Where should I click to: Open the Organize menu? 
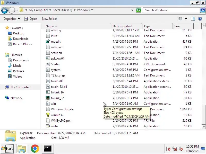pos(12,19)
